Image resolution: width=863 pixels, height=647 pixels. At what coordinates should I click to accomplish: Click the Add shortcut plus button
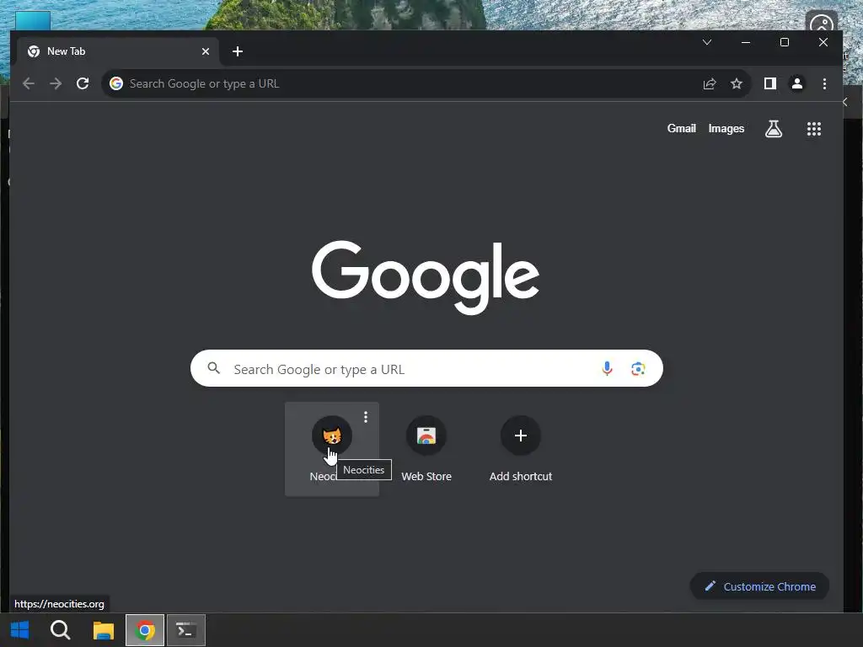(x=521, y=436)
